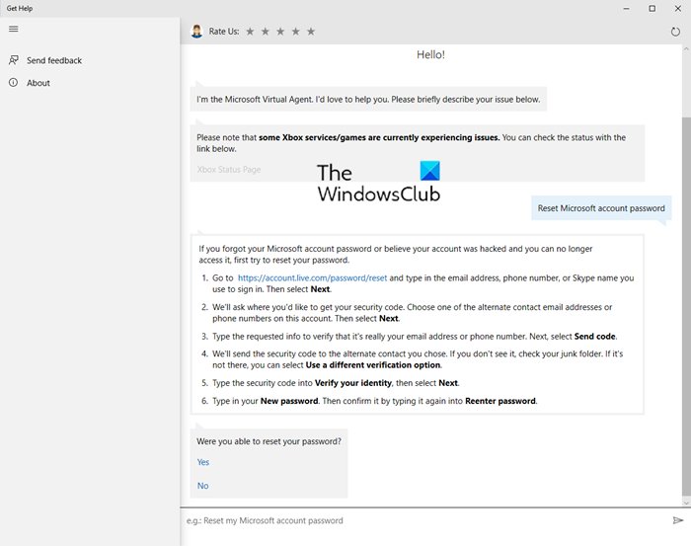Answer No to password reset question

coord(202,486)
